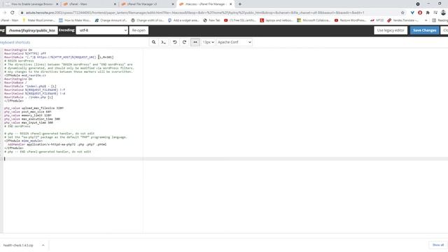Screen dimensions: 448x252
Task: Click the Chrome record indicator icon
Action: (418, 4)
